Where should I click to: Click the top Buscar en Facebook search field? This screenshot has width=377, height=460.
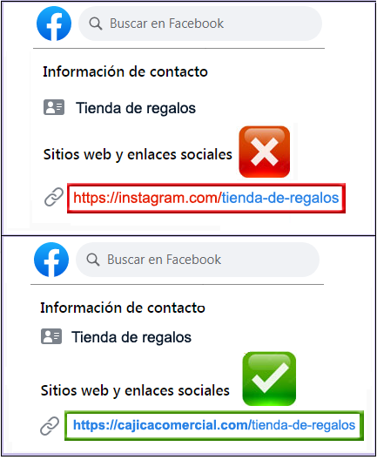click(x=200, y=24)
